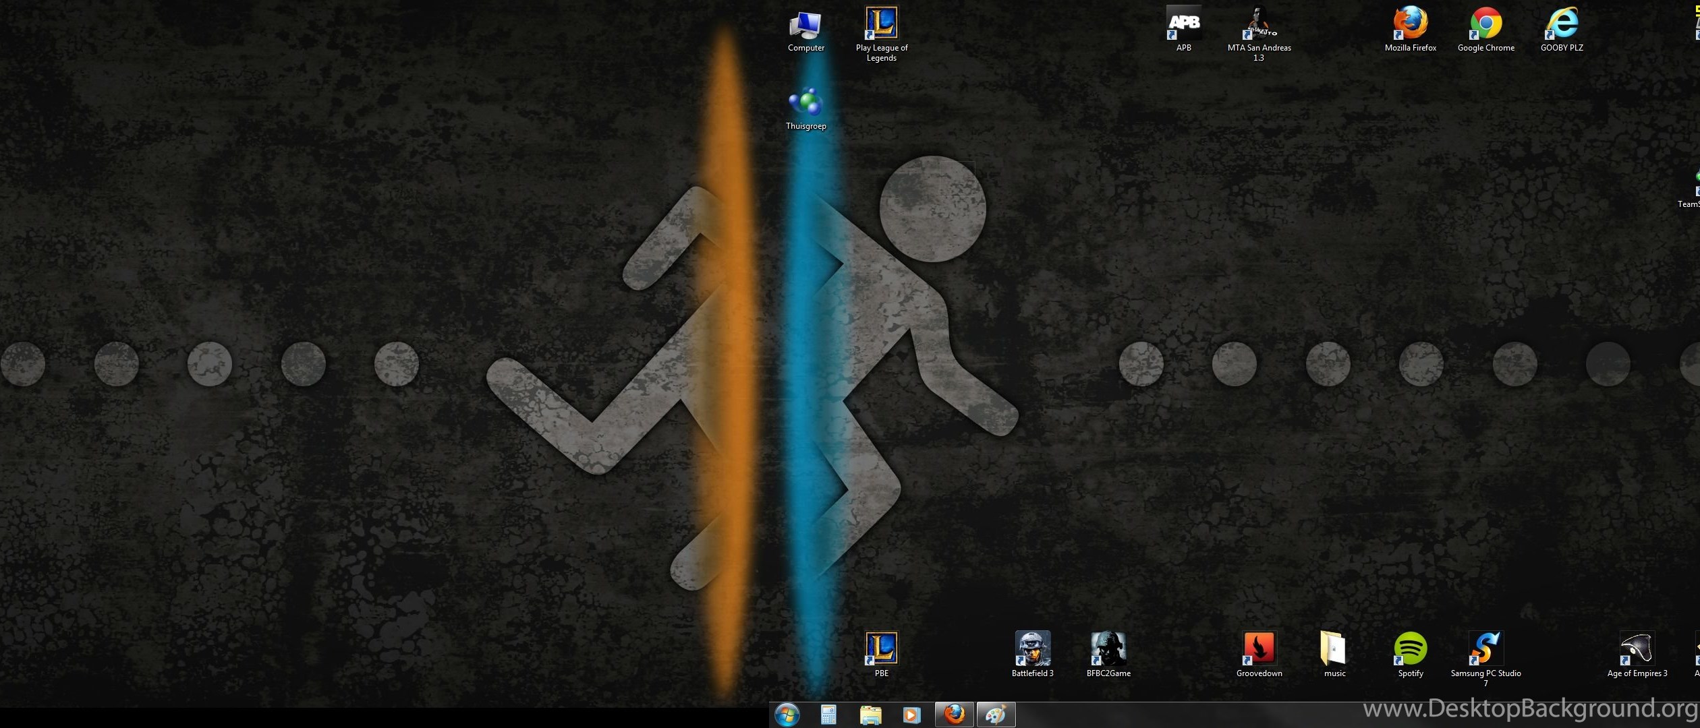Open the Windows Start menu orb
This screenshot has width=1700, height=728.
[787, 715]
